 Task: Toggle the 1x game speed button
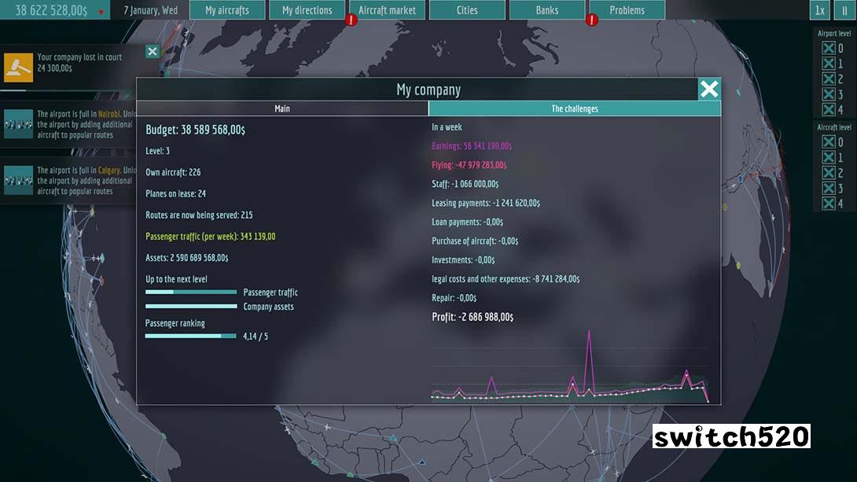[819, 10]
